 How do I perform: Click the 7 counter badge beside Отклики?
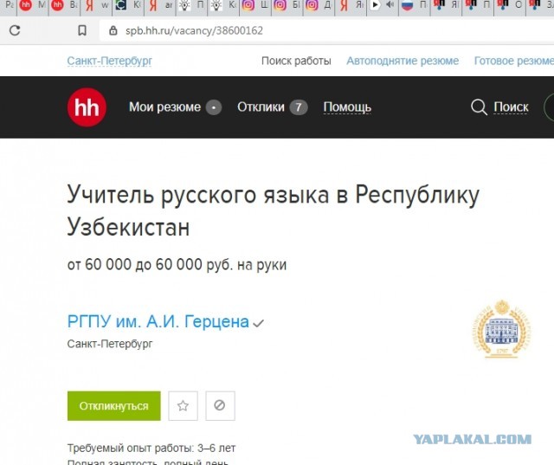point(299,107)
